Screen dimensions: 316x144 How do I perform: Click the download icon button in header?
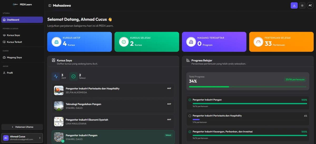(x=294, y=6)
